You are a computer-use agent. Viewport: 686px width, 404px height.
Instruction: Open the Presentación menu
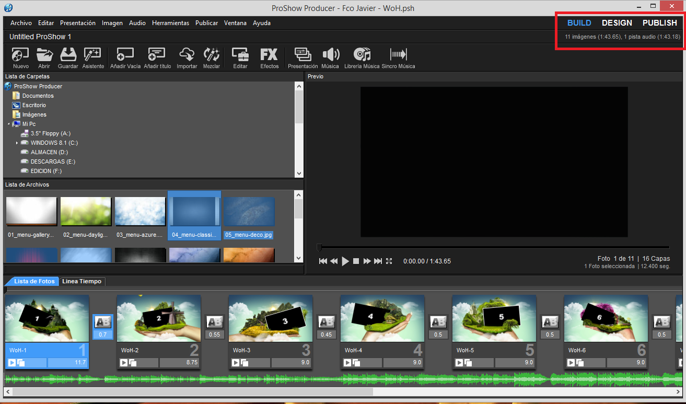78,23
